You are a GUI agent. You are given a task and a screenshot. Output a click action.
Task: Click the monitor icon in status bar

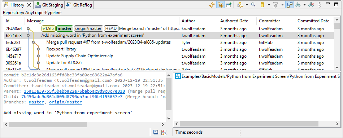[156, 132]
